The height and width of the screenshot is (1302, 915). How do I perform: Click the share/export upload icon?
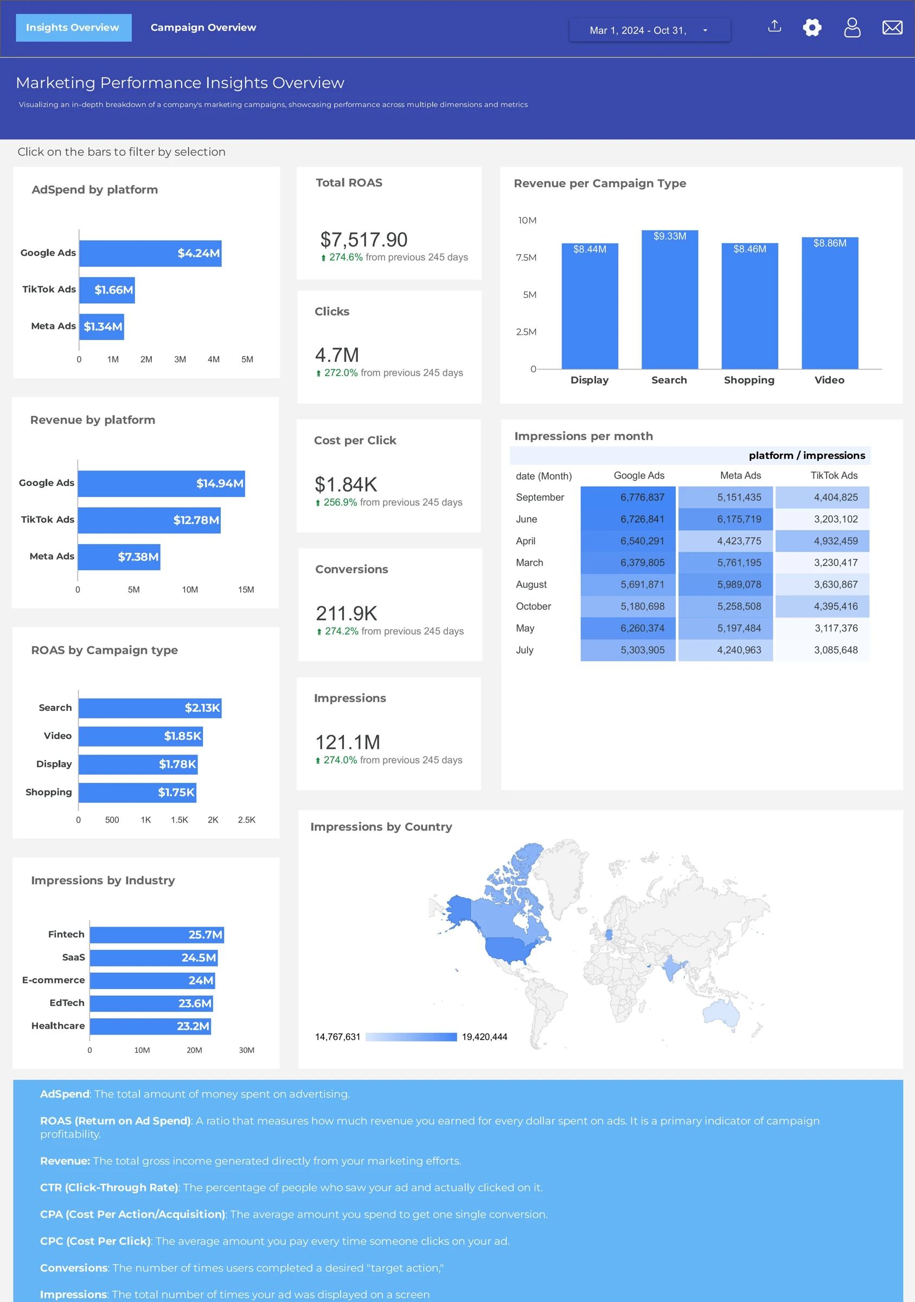775,27
